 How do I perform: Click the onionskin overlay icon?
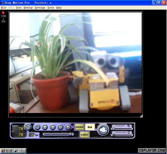click(x=129, y=126)
